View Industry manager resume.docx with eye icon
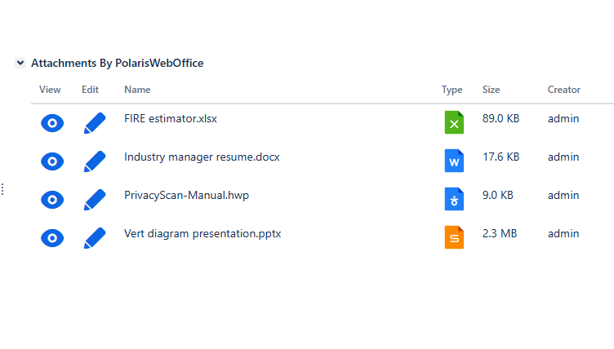This screenshot has height=349, width=614. pos(51,161)
